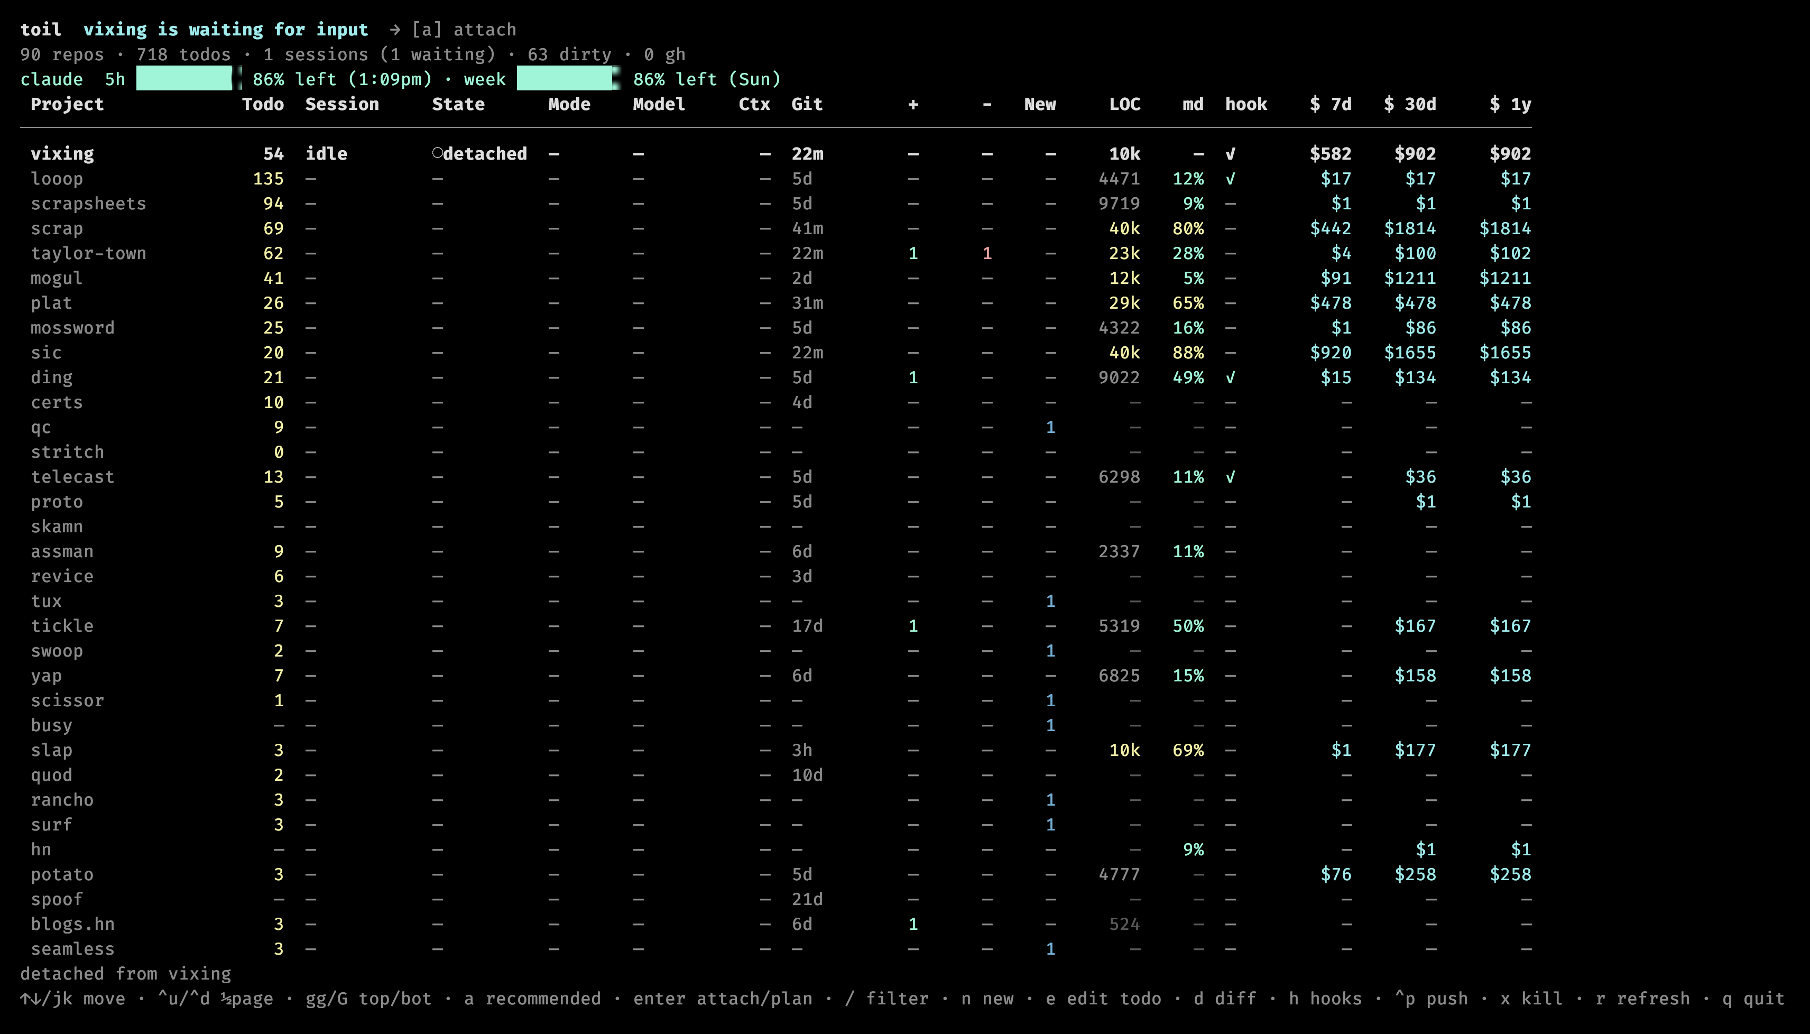1810x1034 pixels.
Task: Select the mogul project row
Action: pos(776,279)
